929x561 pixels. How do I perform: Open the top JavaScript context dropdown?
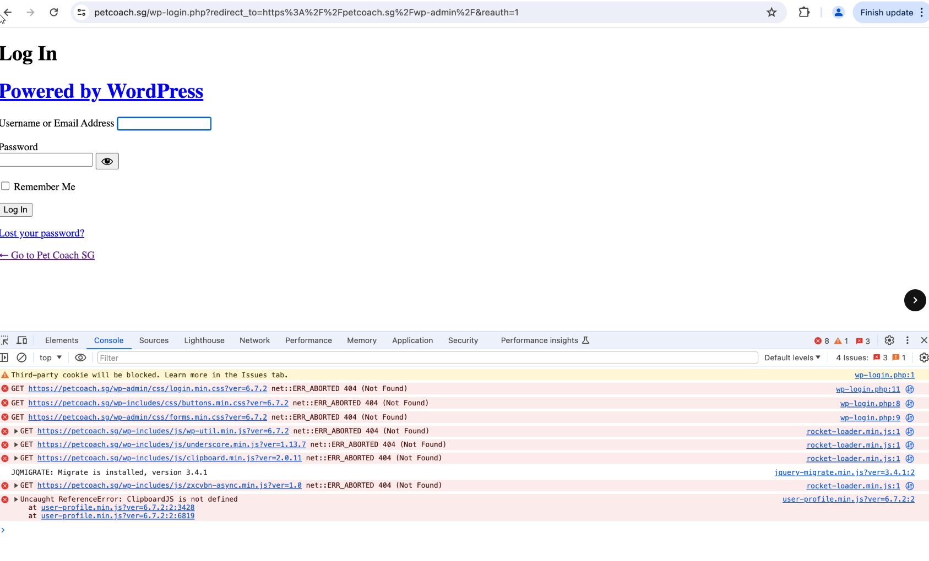pos(50,358)
